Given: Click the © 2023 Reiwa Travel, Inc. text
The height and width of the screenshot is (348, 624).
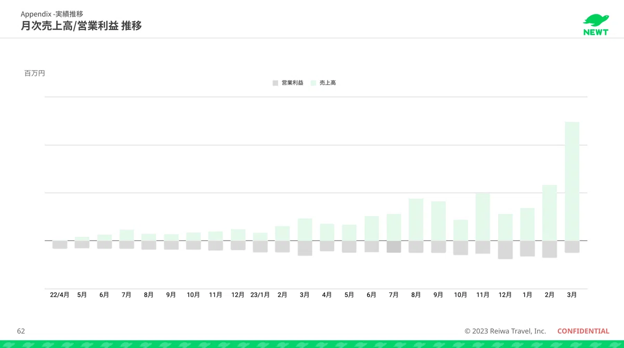Looking at the screenshot, I should (x=505, y=331).
